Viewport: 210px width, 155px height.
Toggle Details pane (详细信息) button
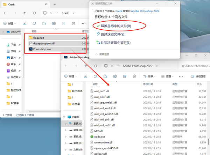pos(198,76)
